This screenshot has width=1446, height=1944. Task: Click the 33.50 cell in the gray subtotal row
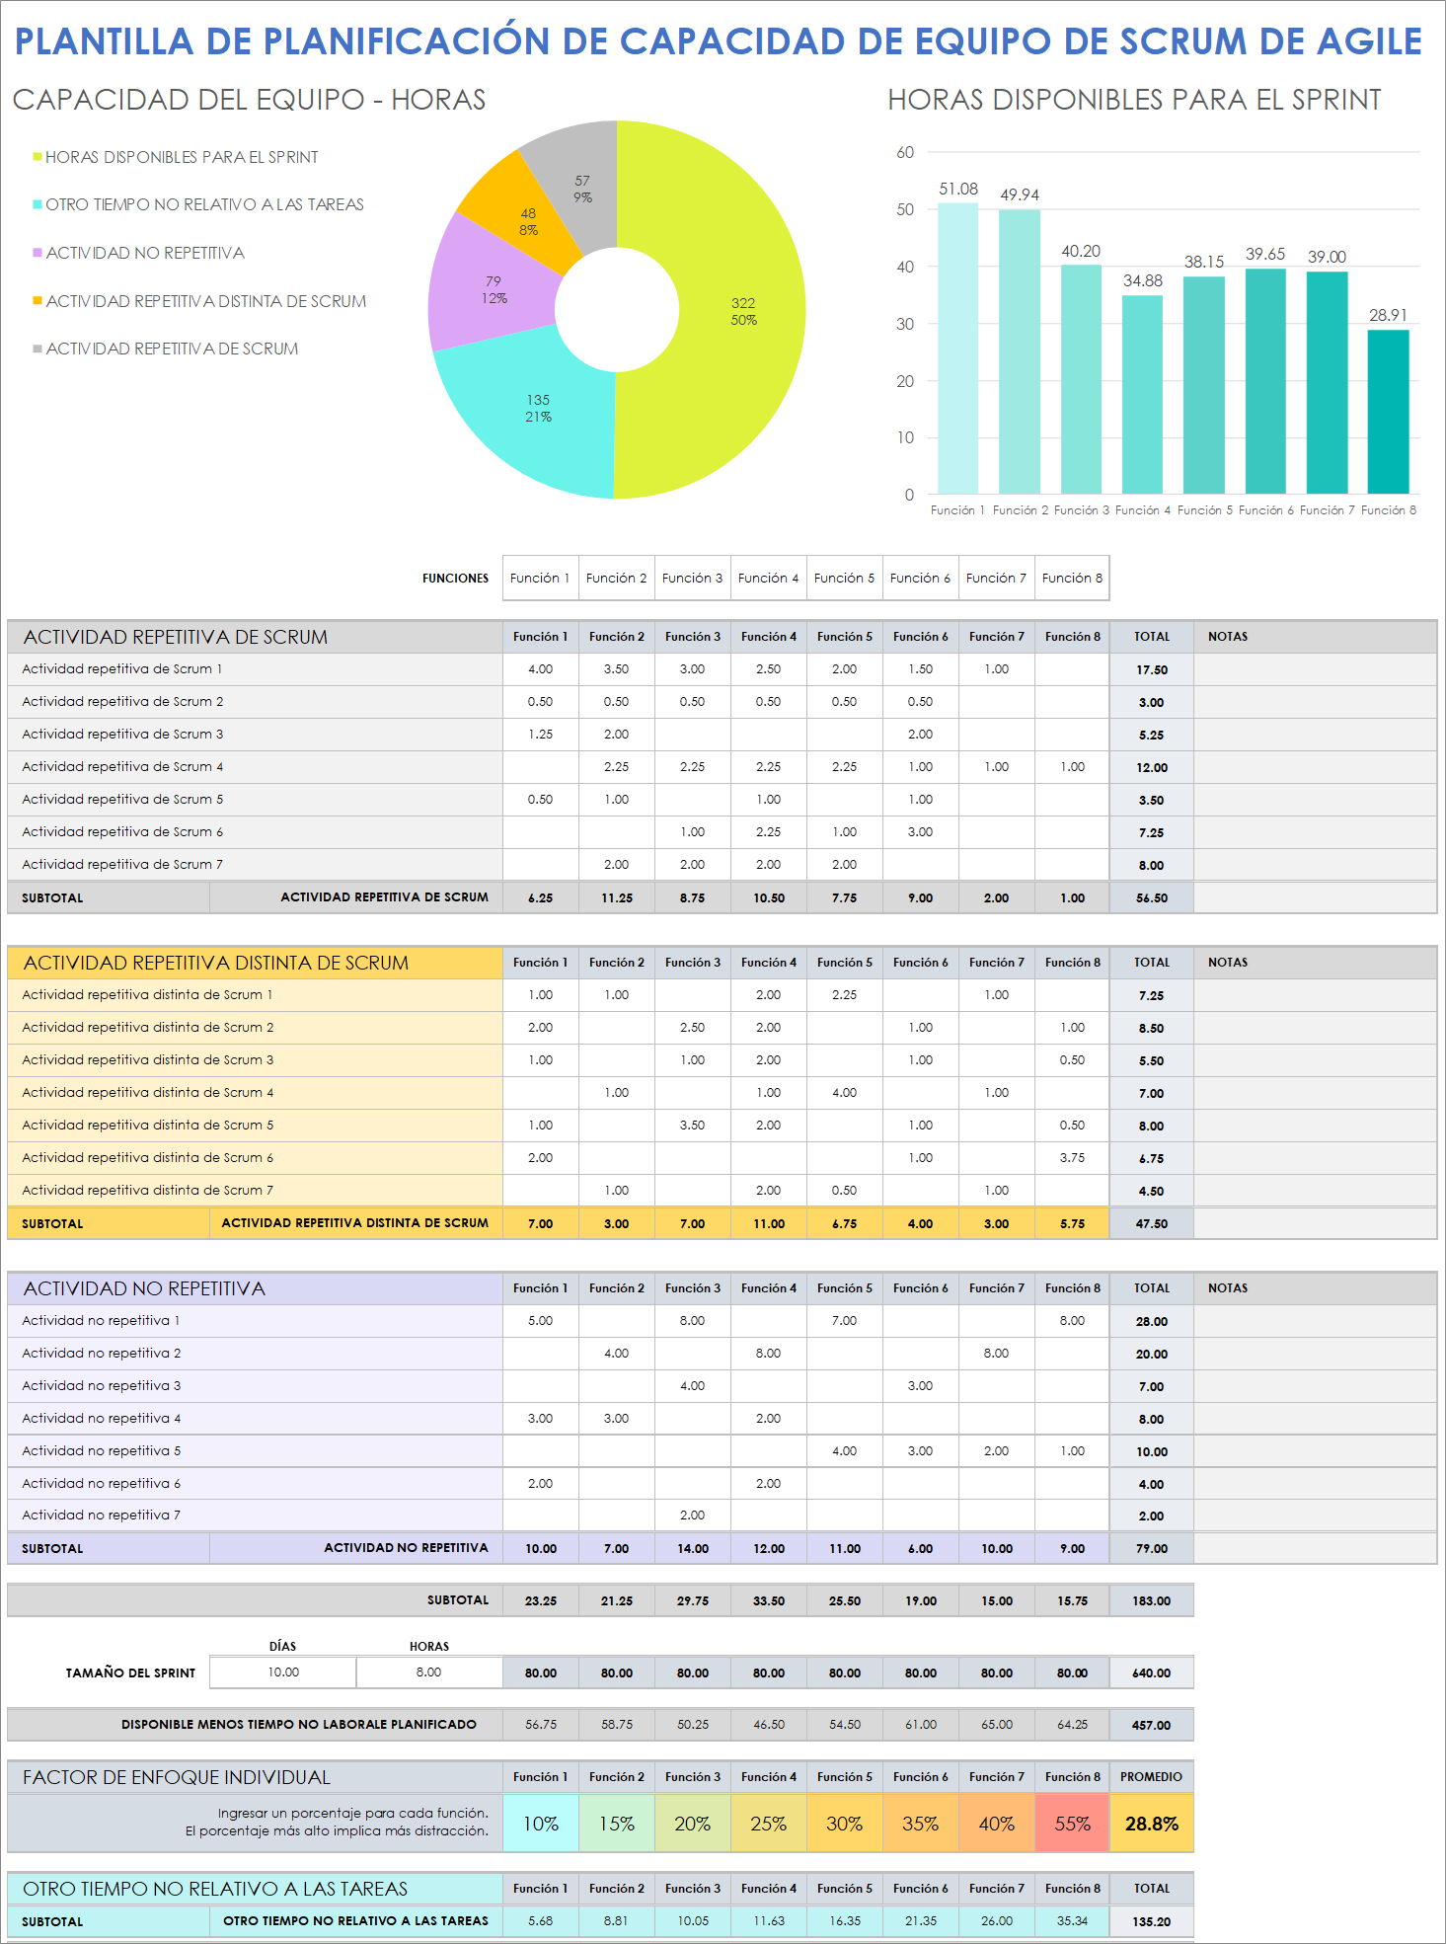[x=768, y=1600]
